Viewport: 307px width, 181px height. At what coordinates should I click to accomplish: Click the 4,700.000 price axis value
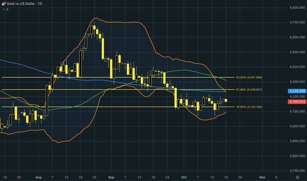(x=297, y=22)
